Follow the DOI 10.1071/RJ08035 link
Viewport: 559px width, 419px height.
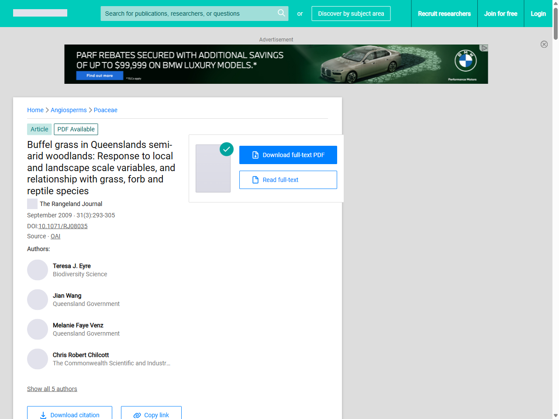click(x=63, y=226)
